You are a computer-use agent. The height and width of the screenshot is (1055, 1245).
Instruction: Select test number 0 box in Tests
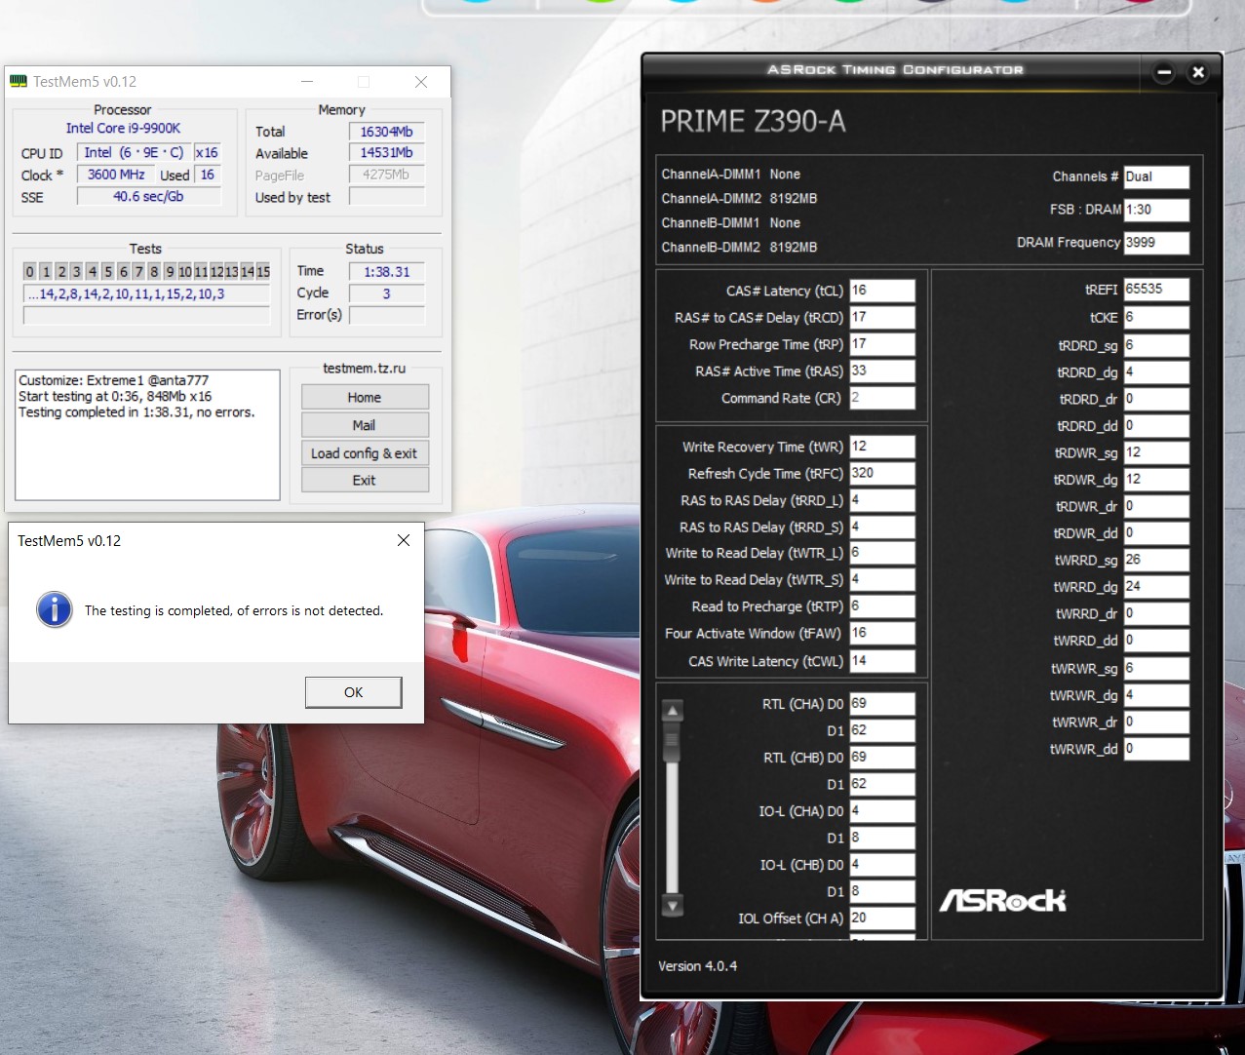29,271
